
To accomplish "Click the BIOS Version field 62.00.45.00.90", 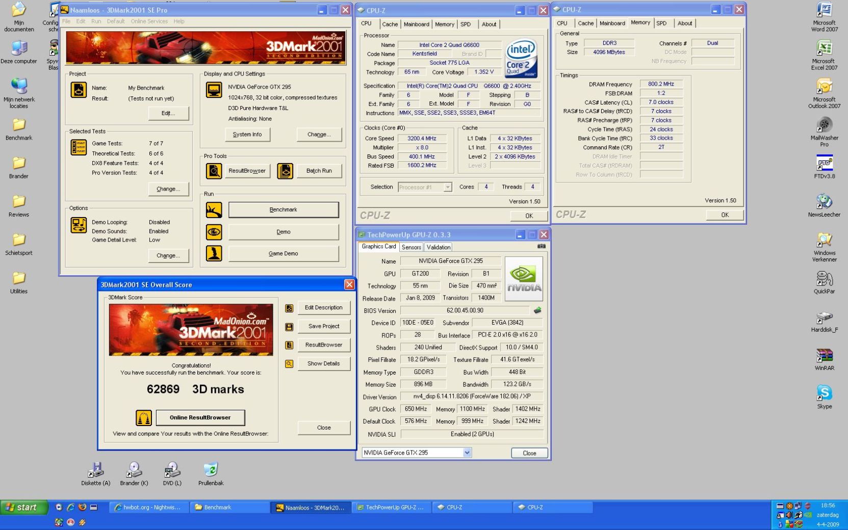I will [465, 310].
